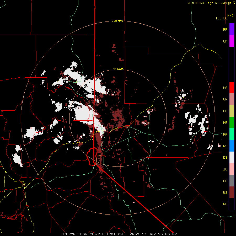Screen dimensions: 236x236
Task: Click the GR legend label
Action: (225, 99)
